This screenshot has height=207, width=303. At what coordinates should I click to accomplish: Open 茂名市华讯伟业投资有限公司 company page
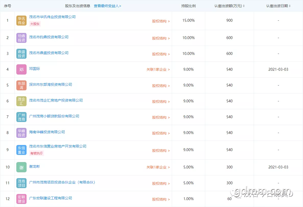coord(52,17)
